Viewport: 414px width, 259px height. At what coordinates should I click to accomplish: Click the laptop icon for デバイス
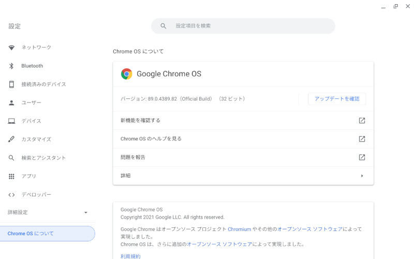tap(11, 121)
